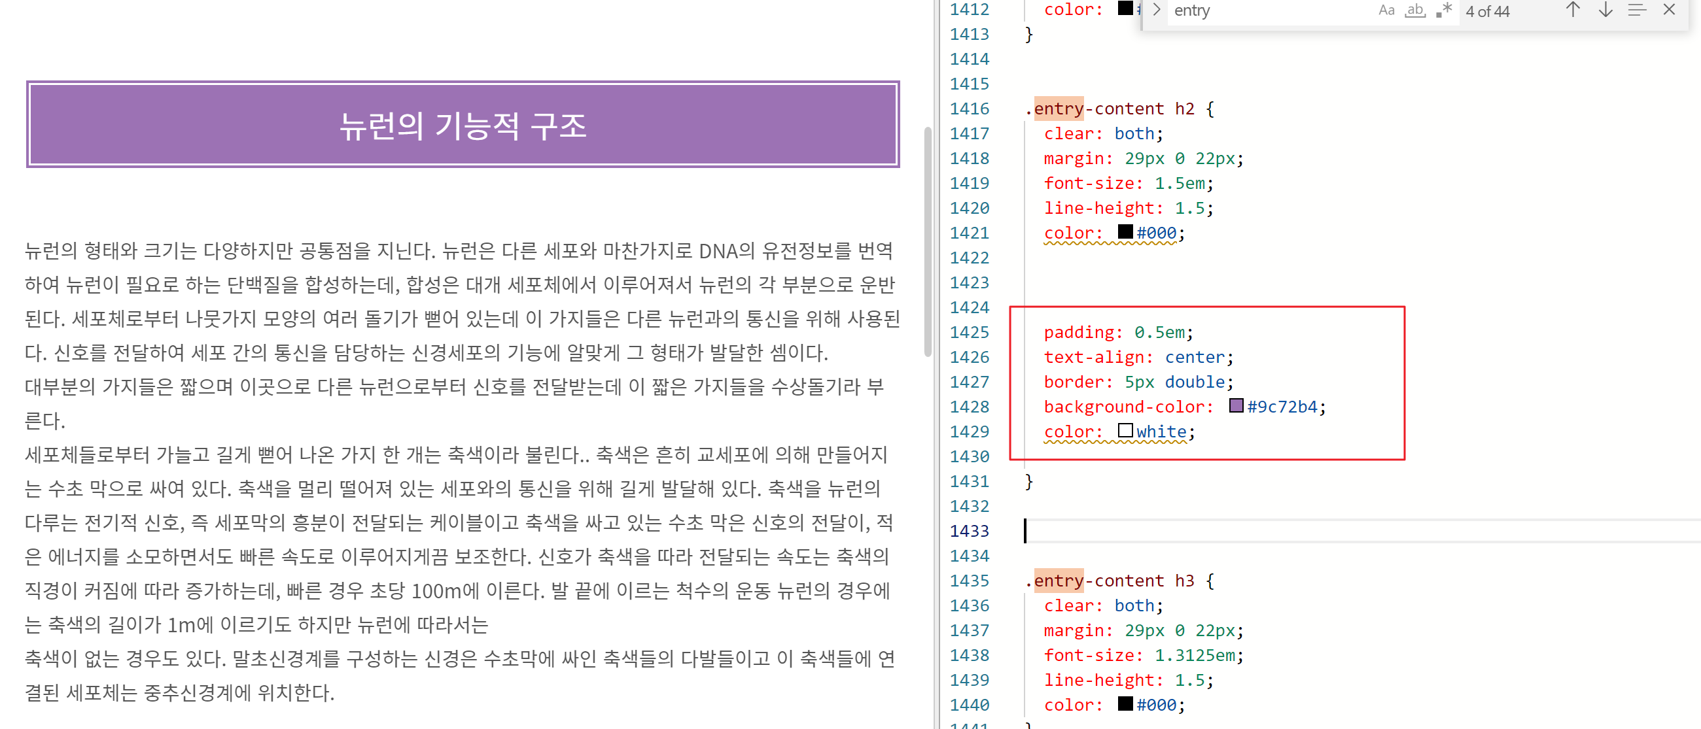This screenshot has height=729, width=1701.
Task: Click the preview pane vertical scrollbar
Action: tap(928, 241)
